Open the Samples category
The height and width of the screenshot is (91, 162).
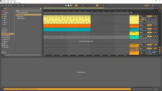6,45
